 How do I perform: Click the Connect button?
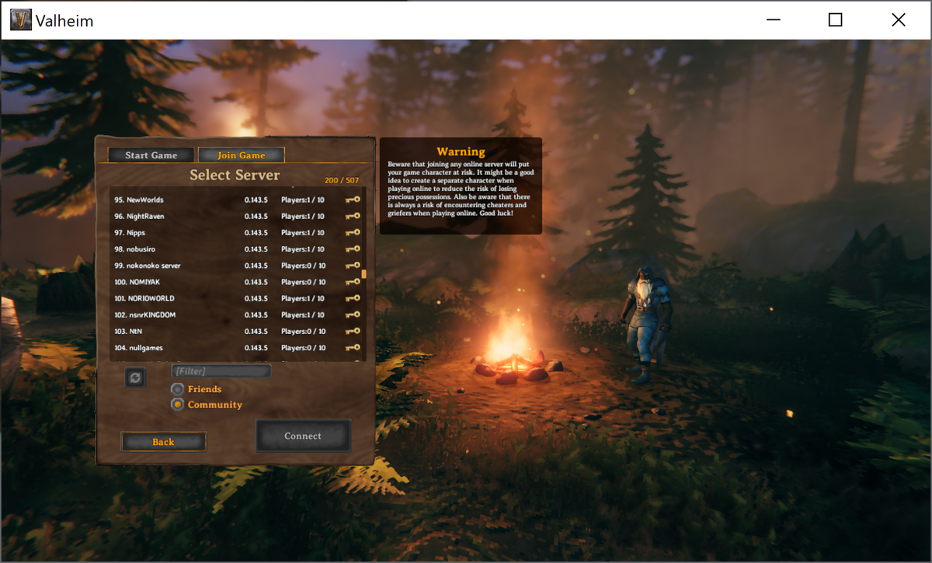303,436
